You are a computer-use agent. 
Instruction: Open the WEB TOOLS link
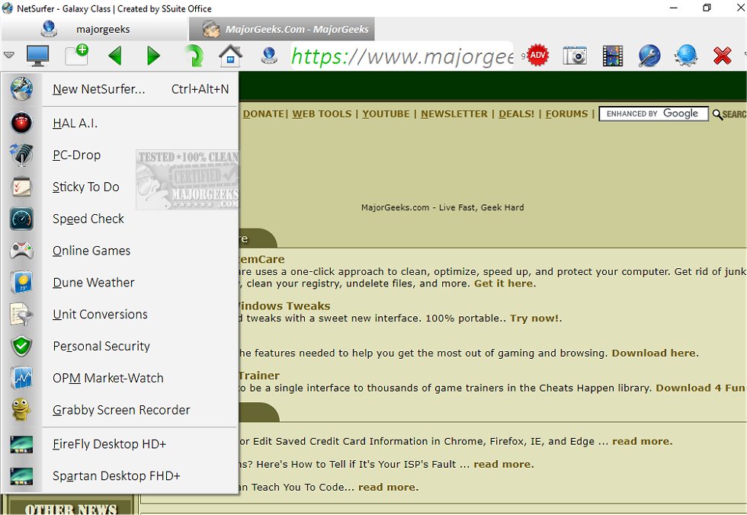(x=322, y=114)
